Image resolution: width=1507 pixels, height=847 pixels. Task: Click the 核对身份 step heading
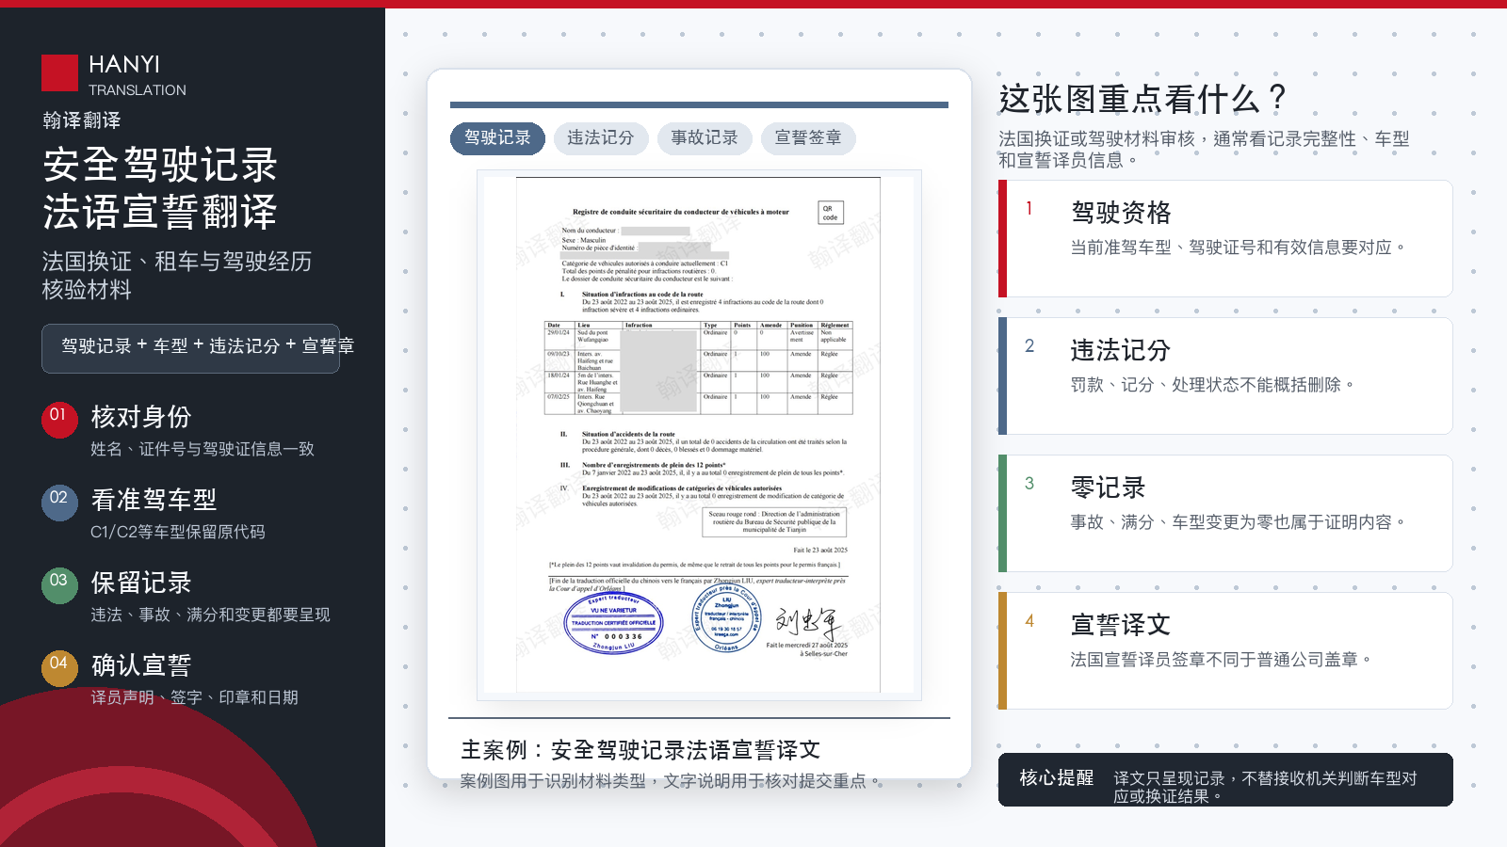[x=141, y=417]
